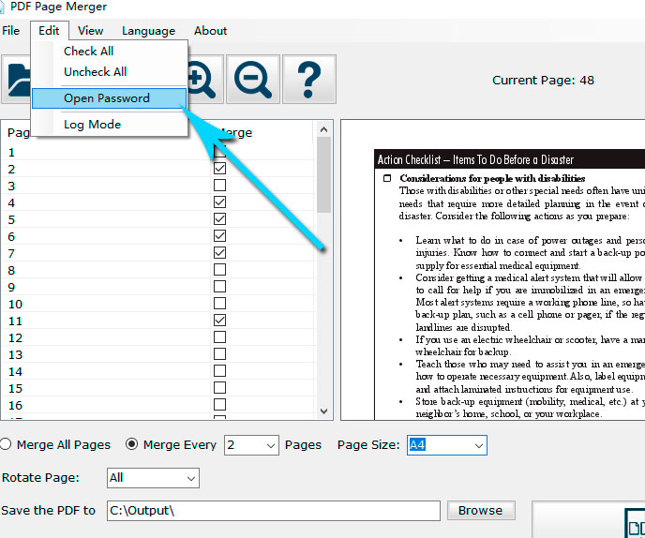This screenshot has width=645, height=538.
Task: Open the Page Size dropdown
Action: point(478,445)
